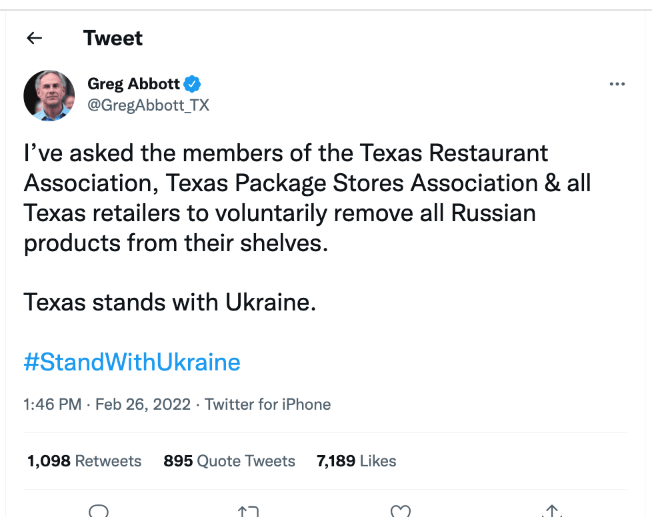View who retweeted via 1,098 Retweets
This screenshot has height=517, width=652.
(84, 460)
